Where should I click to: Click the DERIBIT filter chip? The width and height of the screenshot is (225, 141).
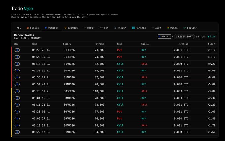[x=165, y=37]
